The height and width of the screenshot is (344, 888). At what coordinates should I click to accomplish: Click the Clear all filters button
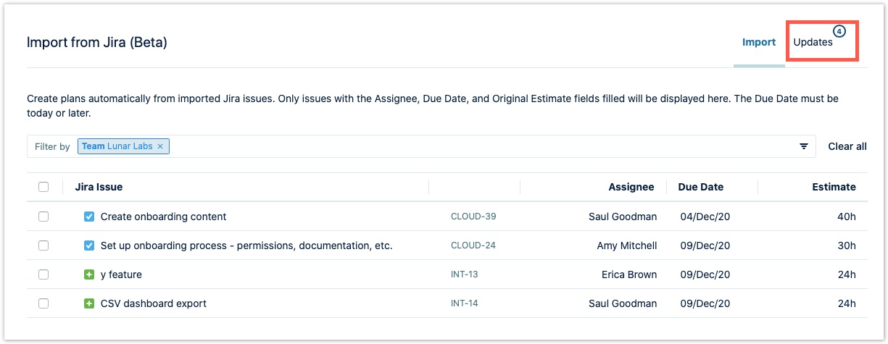coord(847,146)
